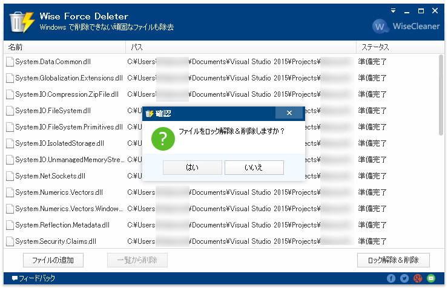Select the System.Numerics.Vectors.dll file name

[x=59, y=192]
